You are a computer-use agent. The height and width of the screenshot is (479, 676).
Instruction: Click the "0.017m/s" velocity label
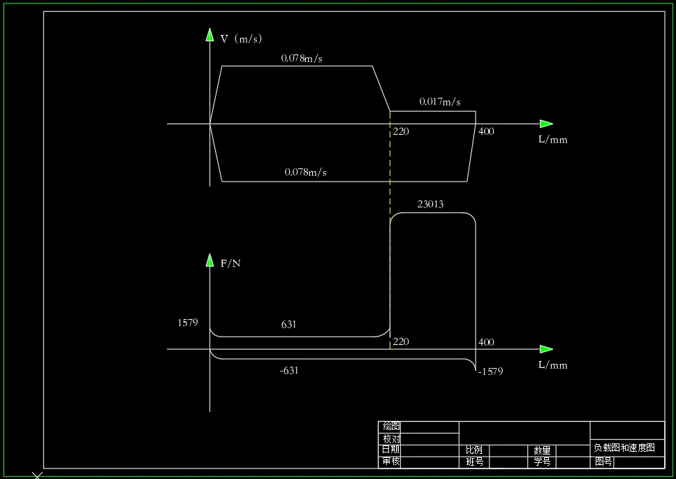coord(440,102)
